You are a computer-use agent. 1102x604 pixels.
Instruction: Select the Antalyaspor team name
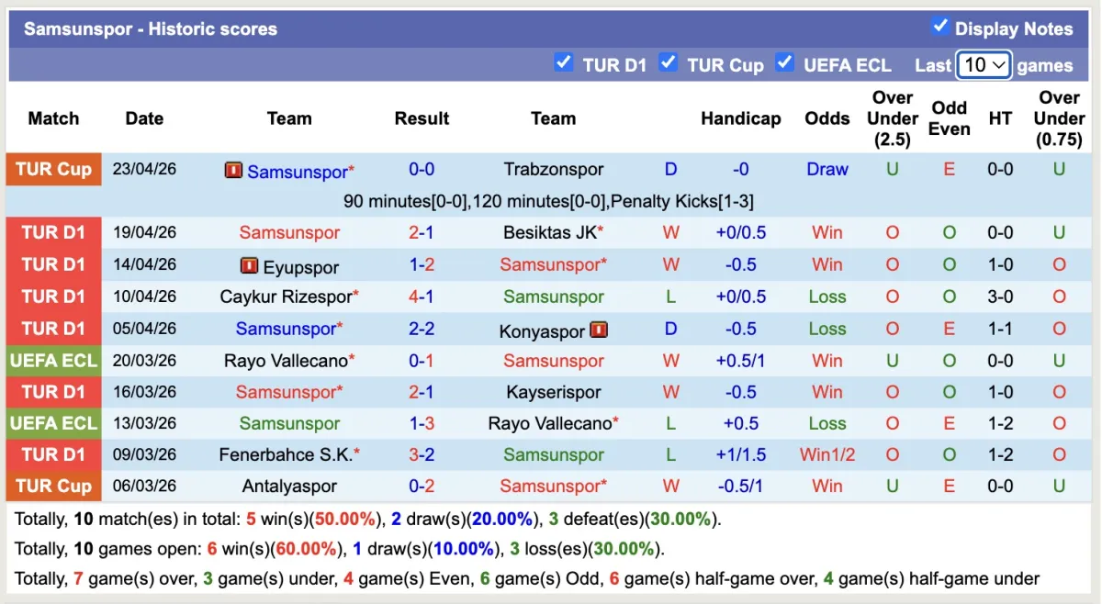pyautogui.click(x=289, y=487)
